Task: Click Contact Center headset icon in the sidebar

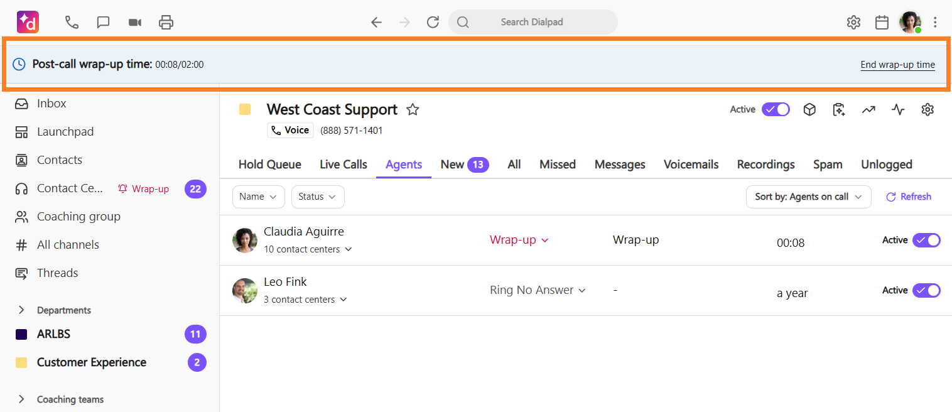Action: (22, 188)
